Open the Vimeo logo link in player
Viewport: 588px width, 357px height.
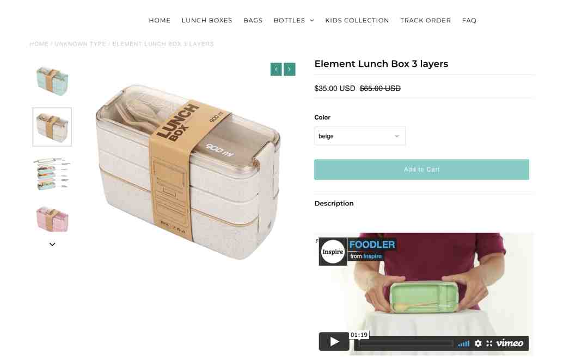click(510, 343)
